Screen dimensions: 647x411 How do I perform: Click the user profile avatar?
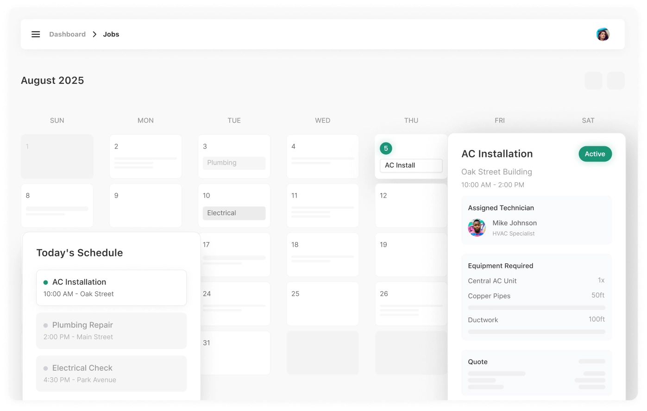coord(603,34)
